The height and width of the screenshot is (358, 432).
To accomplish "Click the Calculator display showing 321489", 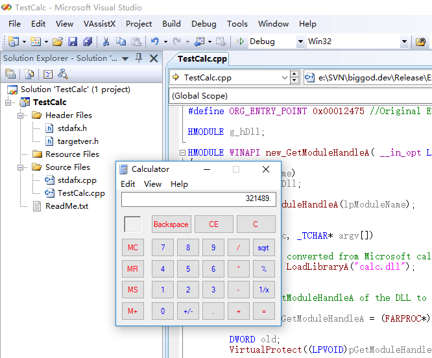I will tap(198, 199).
